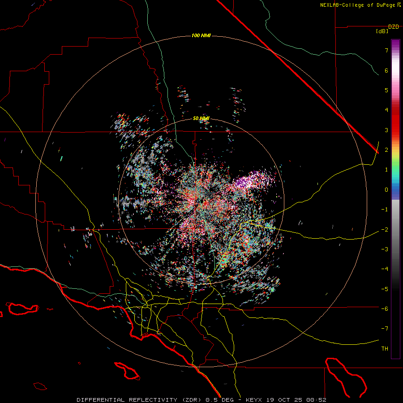Click the 50 NMI range ring label
The width and height of the screenshot is (403, 403).
tap(201, 118)
